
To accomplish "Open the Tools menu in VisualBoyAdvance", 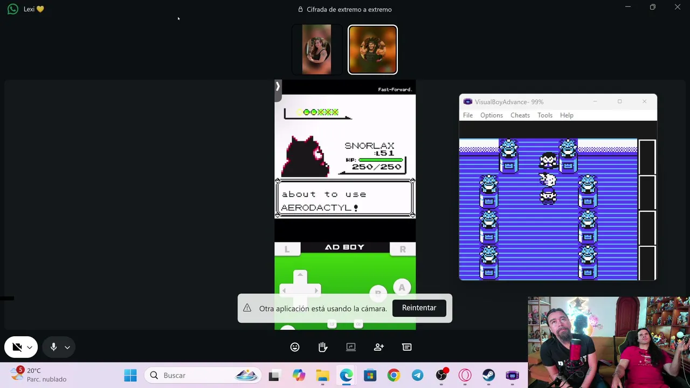I will coord(545,115).
